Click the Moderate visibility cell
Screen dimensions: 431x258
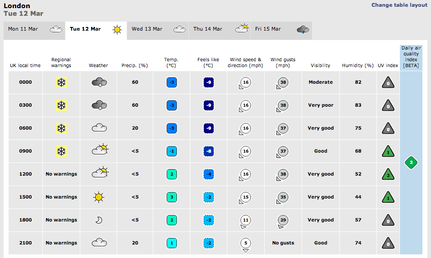pyautogui.click(x=321, y=82)
